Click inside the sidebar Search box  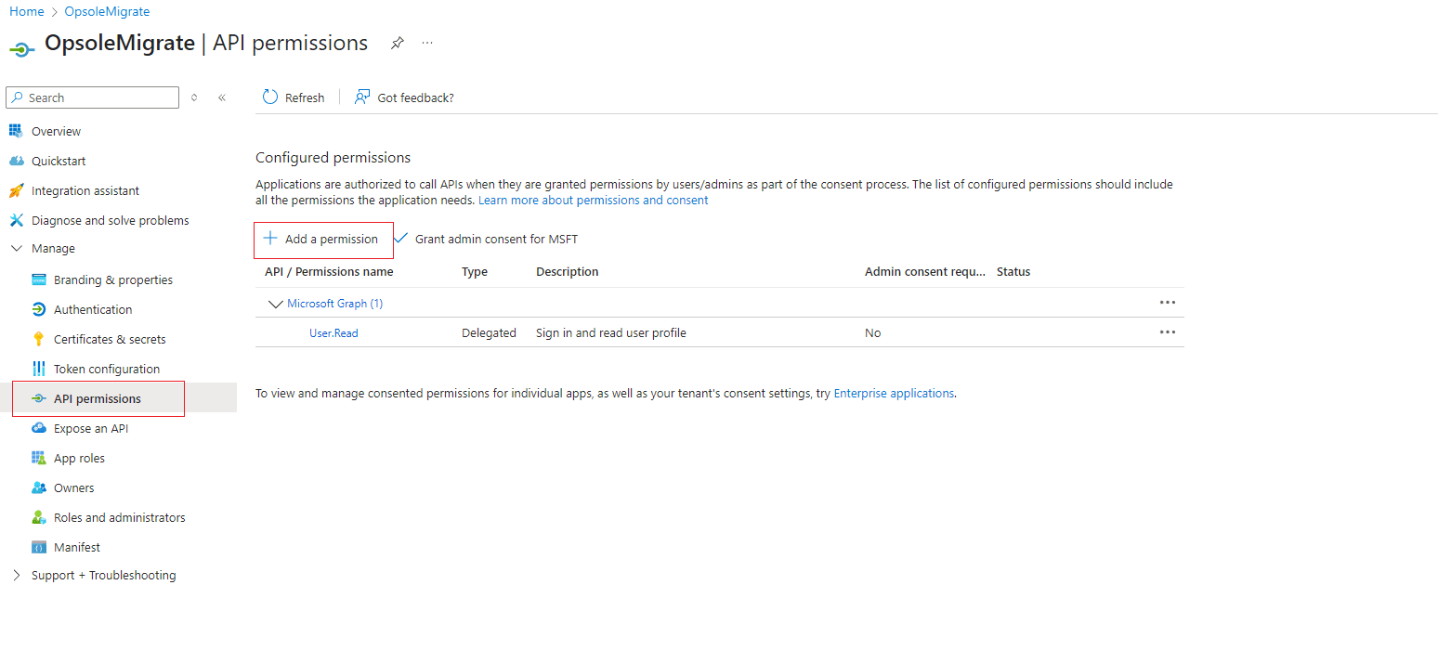[x=92, y=97]
